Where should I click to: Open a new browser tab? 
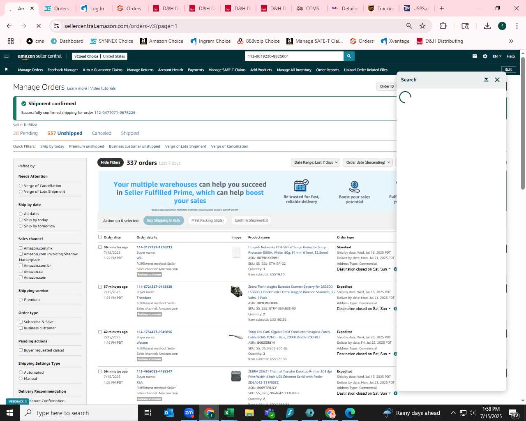pos(442,8)
